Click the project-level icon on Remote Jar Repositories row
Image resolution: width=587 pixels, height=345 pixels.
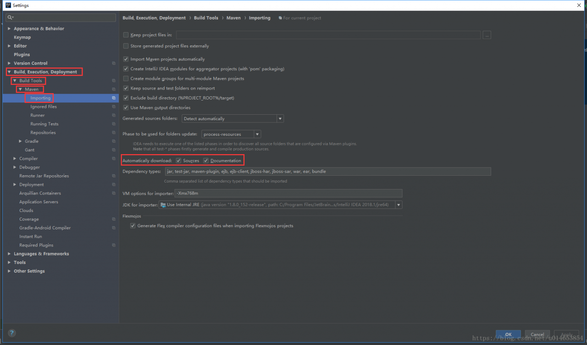coord(114,176)
